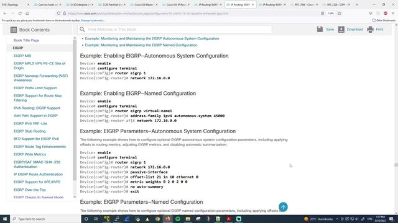Open EIGRP Prefix Limit Support link

pyautogui.click(x=35, y=88)
